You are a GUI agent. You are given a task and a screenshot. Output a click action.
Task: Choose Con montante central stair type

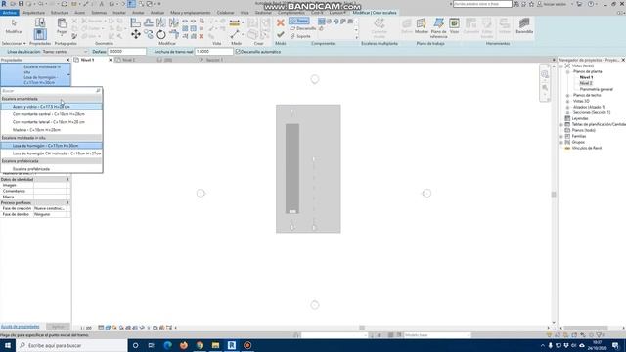(51, 114)
